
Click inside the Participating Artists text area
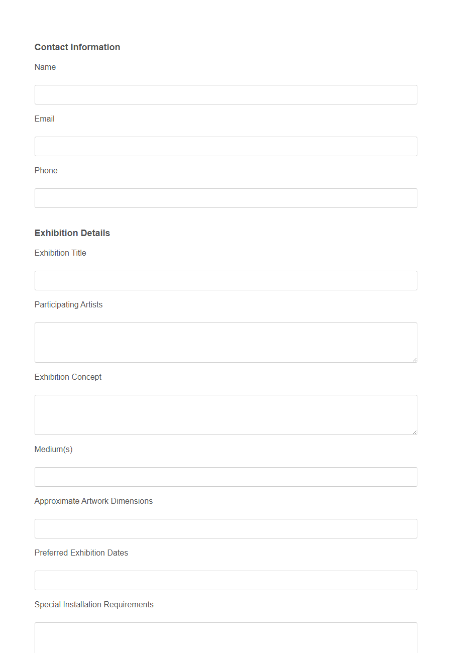225,342
